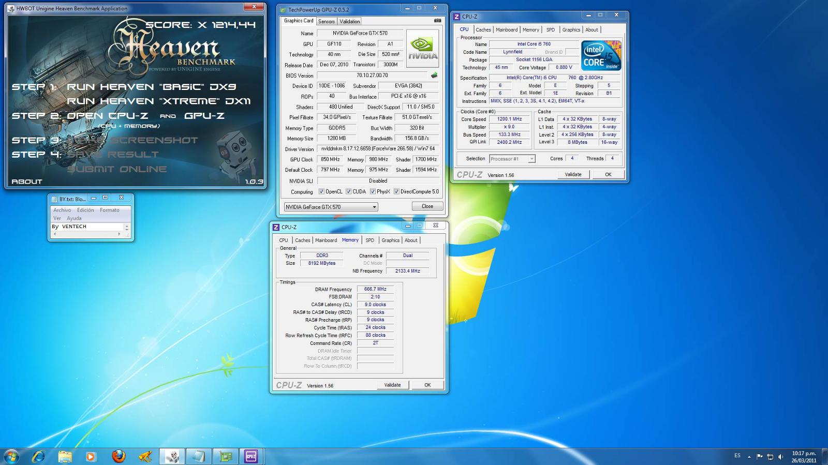The height and width of the screenshot is (465, 828).
Task: Click the NVIDIA logo in GPU-Z
Action: point(423,49)
